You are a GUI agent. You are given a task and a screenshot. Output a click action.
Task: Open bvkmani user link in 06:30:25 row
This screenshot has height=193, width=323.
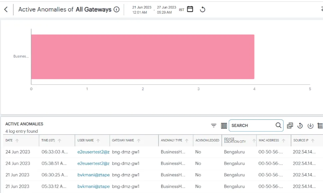(x=94, y=175)
